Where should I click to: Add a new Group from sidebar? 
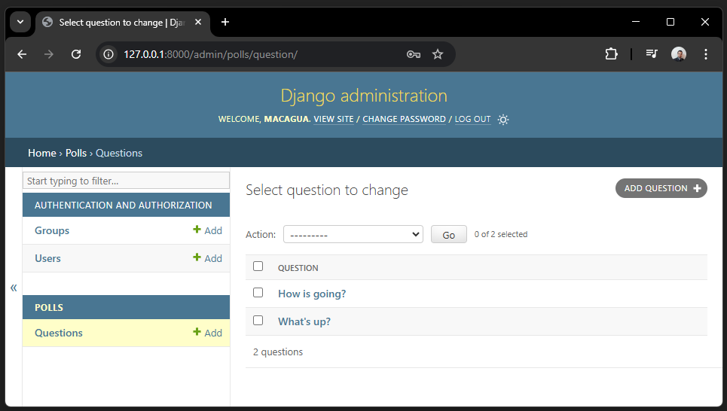(207, 230)
